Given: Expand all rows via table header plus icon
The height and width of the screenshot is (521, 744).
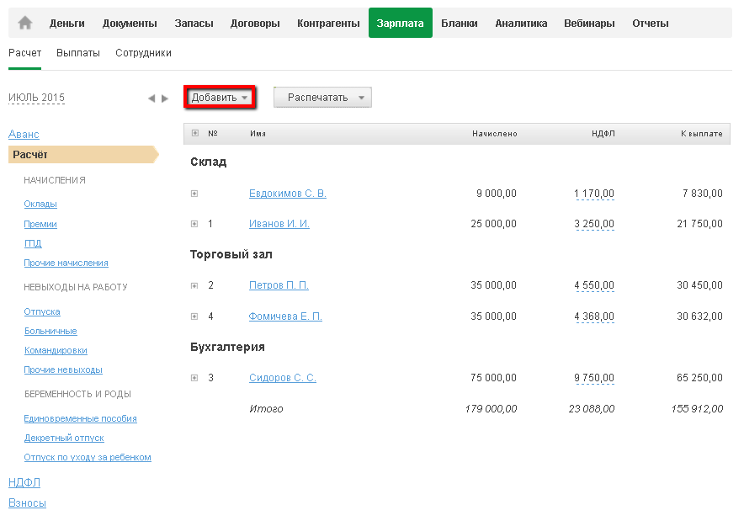Looking at the screenshot, I should [x=195, y=133].
